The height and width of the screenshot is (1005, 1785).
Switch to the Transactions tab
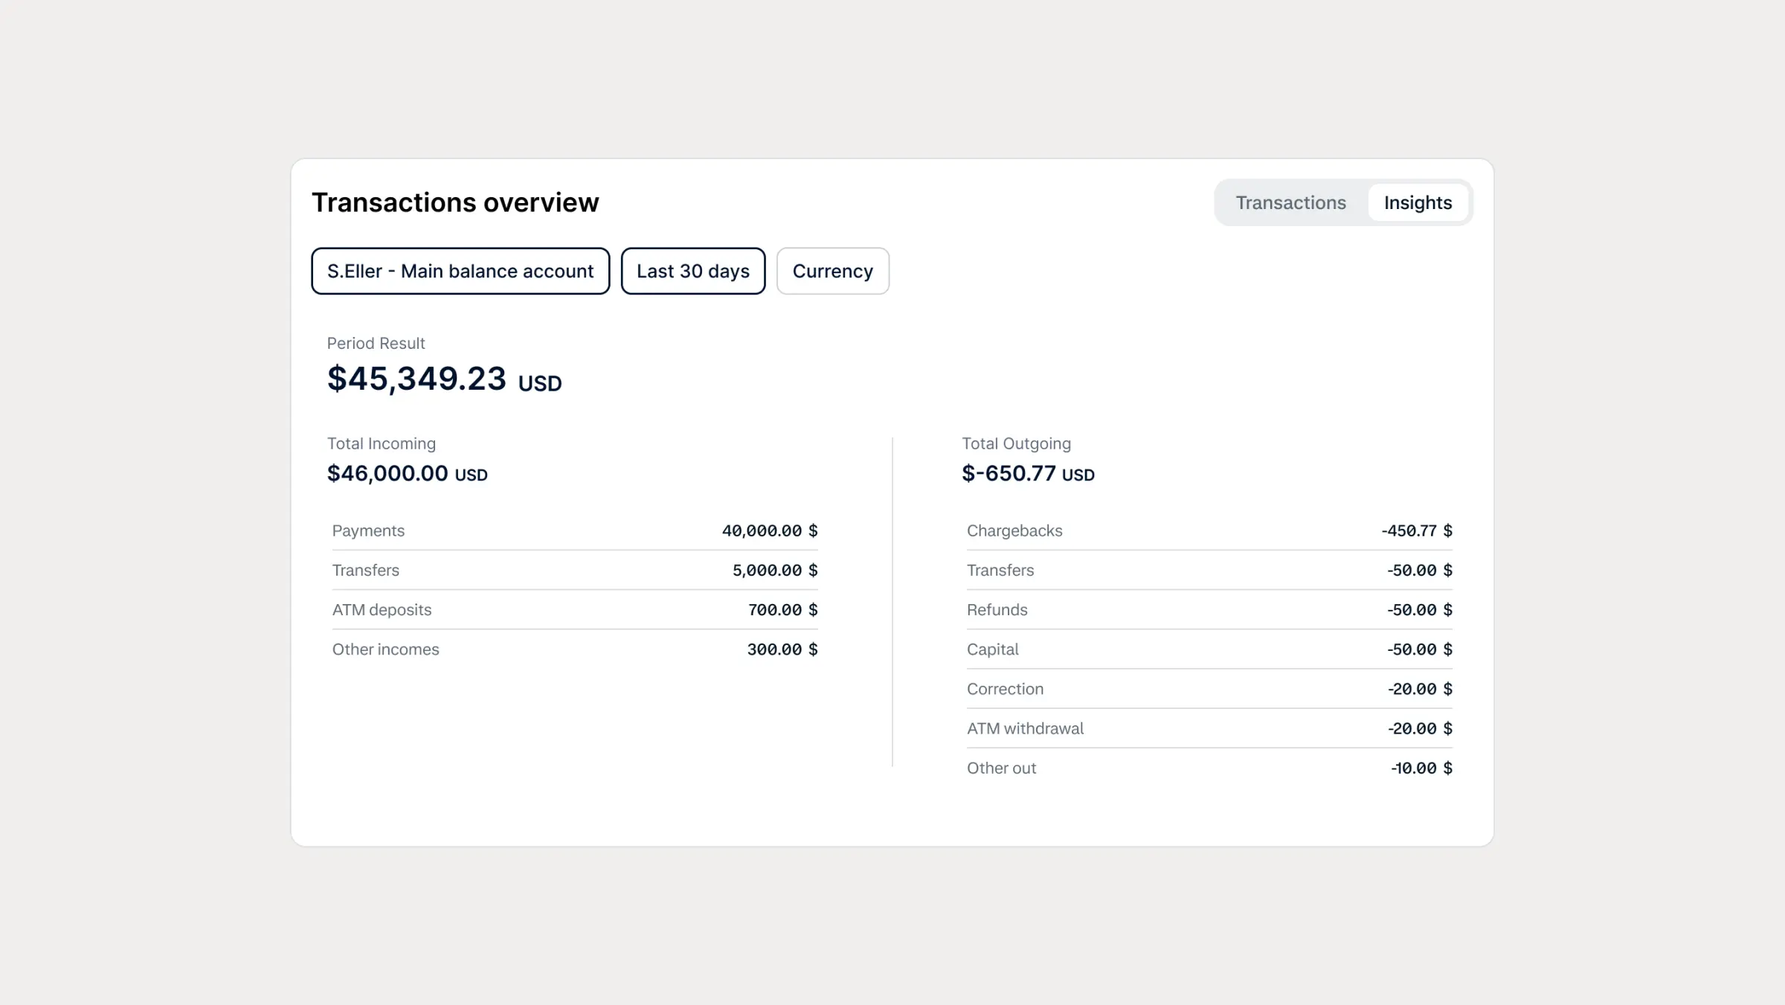point(1290,202)
